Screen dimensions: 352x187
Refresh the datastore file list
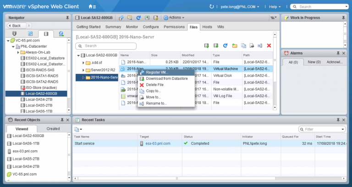pos(225,46)
